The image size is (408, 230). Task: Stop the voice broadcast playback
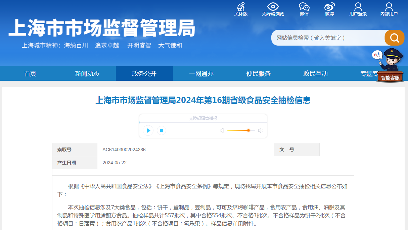[x=162, y=130]
